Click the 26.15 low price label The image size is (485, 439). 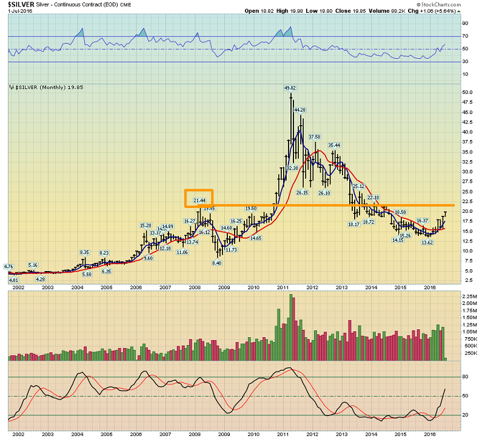click(302, 192)
